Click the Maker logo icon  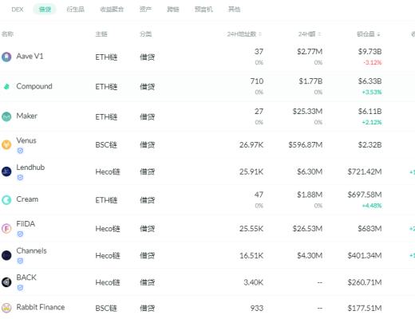coord(6,116)
